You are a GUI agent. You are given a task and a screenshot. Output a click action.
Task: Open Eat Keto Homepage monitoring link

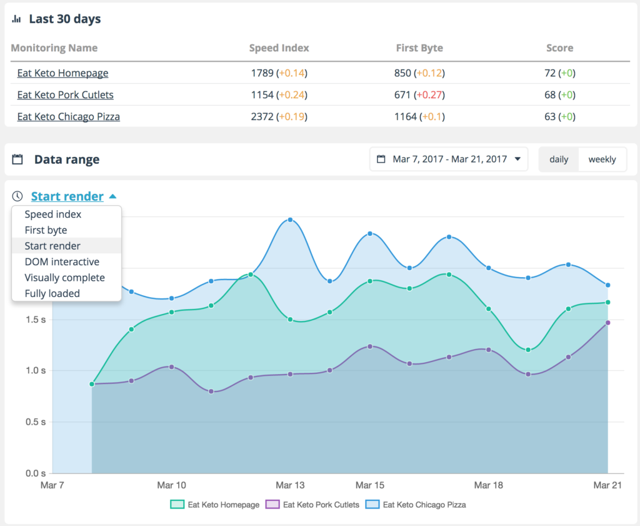[62, 73]
